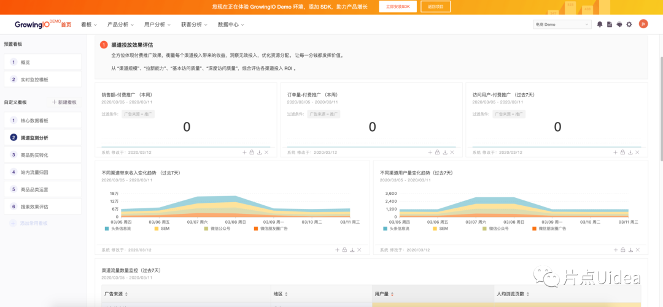Click the filter tag on 订单量-付费推广 card
Image resolution: width=663 pixels, height=307 pixels.
324,114
